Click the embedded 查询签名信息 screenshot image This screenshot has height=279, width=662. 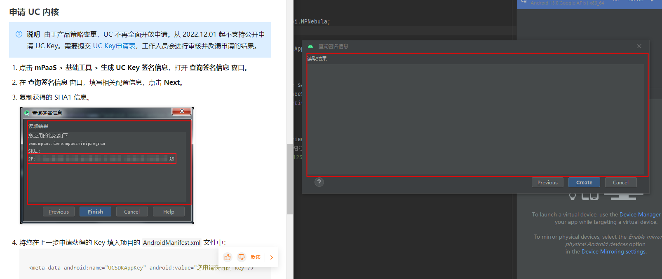point(107,165)
